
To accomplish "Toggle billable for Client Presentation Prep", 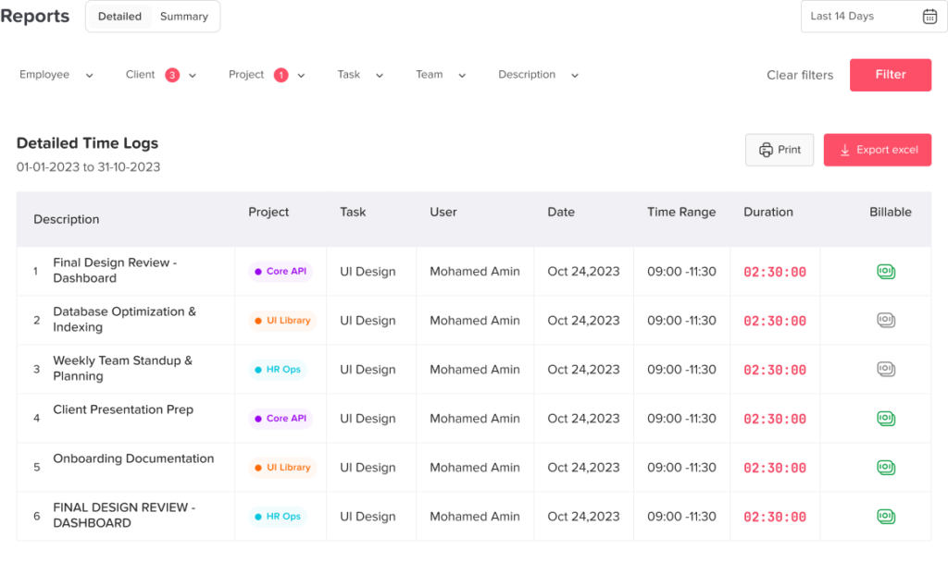I will coord(886,419).
